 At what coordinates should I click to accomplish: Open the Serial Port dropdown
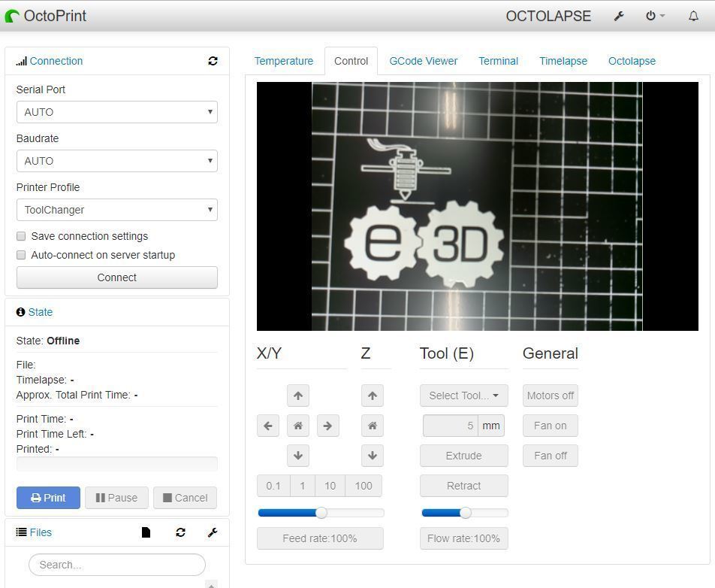click(116, 112)
